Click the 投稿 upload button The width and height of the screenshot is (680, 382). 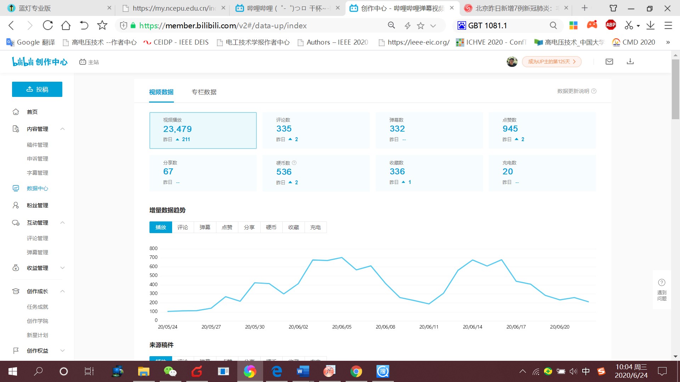(x=37, y=89)
